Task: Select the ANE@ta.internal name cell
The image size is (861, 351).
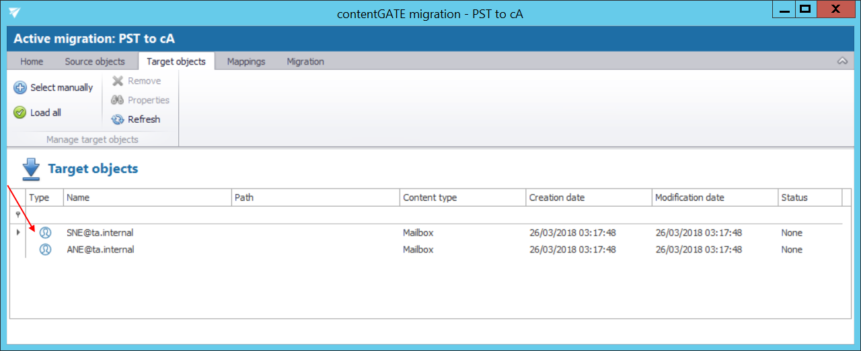Action: click(x=100, y=250)
